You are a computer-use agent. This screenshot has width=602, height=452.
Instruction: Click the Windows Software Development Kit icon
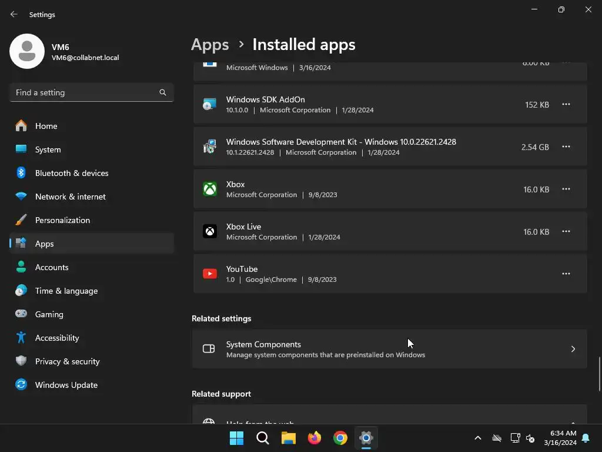(210, 147)
